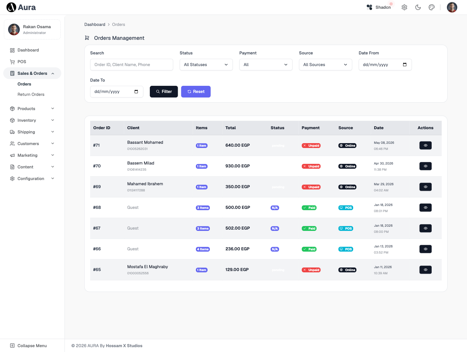The width and height of the screenshot is (467, 352).
Task: Click the user avatar in top bar
Action: 452,7
